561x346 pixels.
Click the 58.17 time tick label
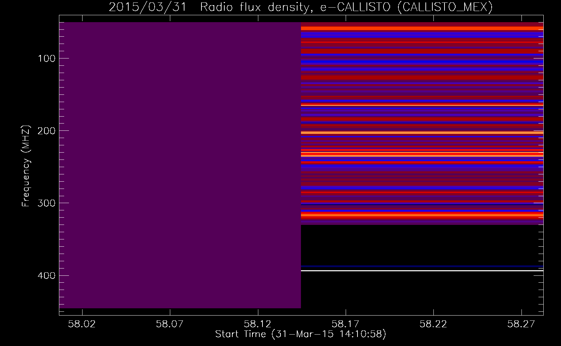[x=345, y=324]
